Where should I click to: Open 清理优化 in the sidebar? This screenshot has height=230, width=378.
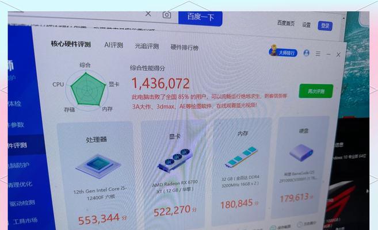click(x=20, y=185)
